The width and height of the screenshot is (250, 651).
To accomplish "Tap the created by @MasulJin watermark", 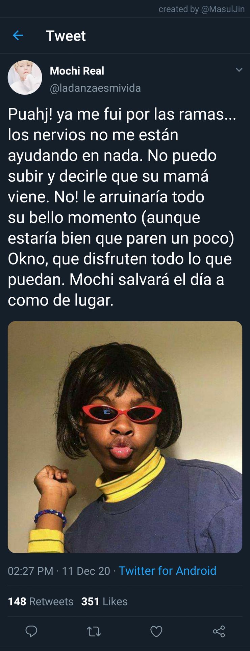I will [202, 9].
